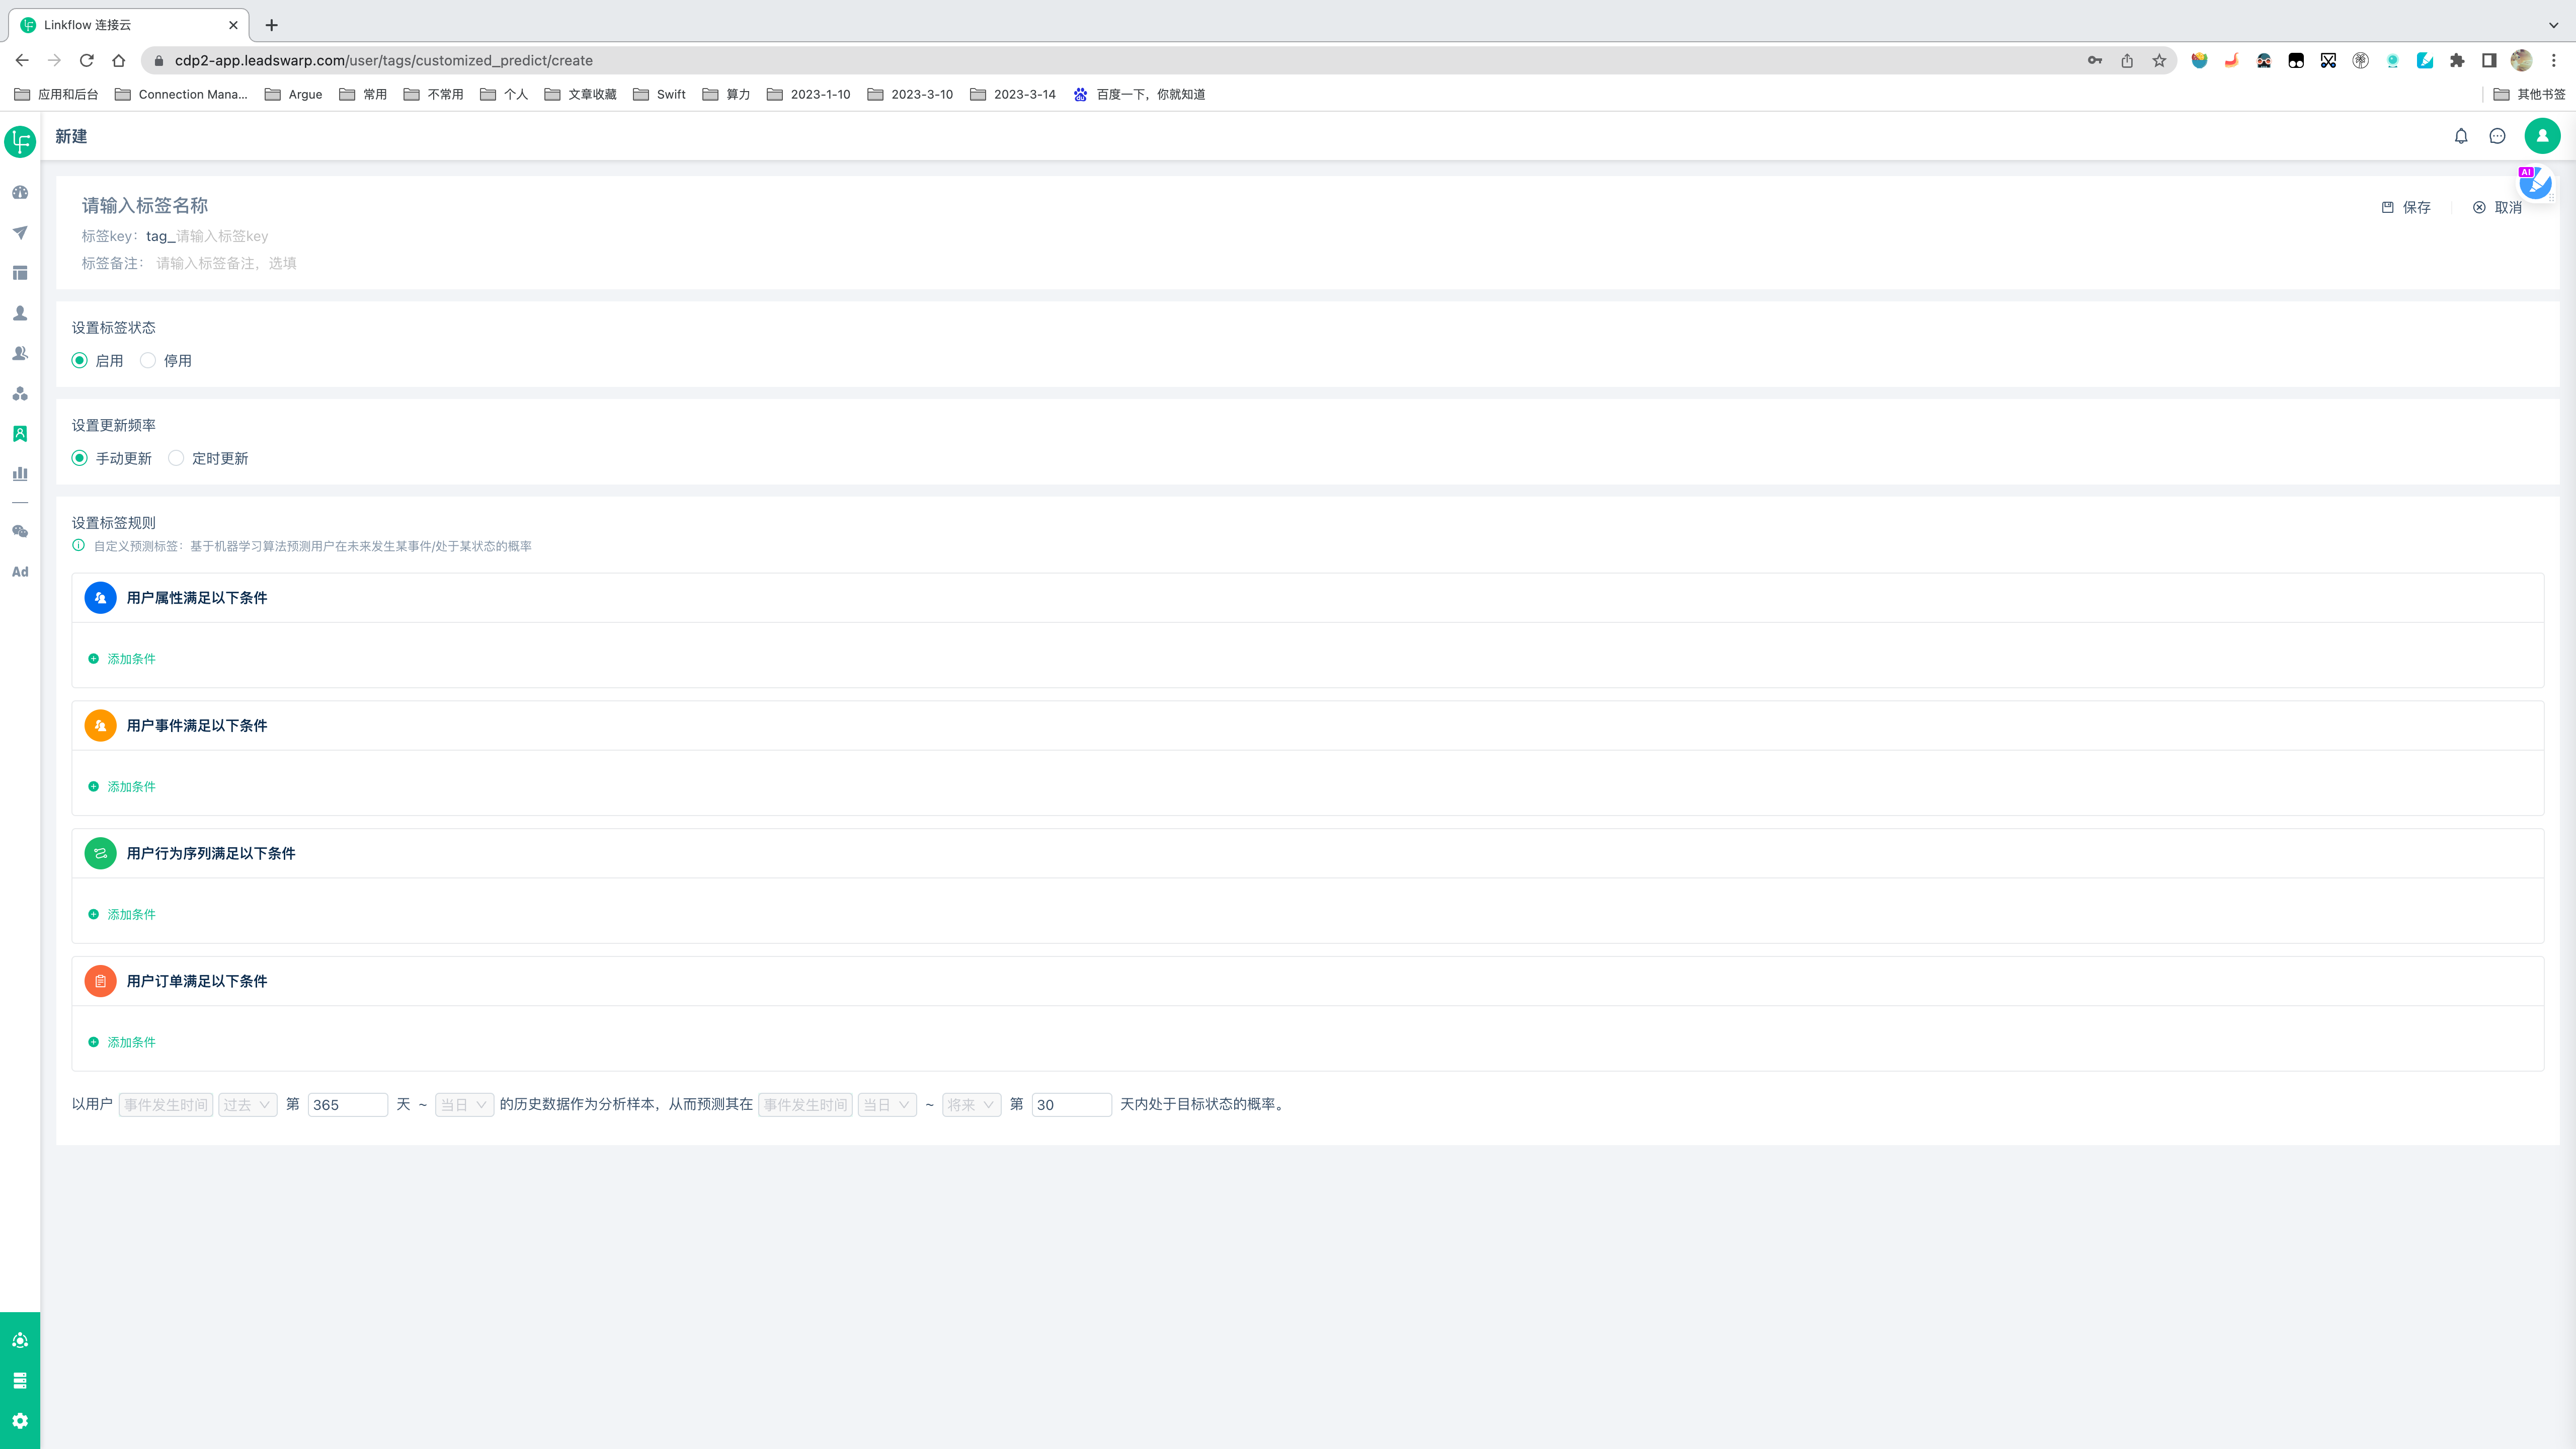This screenshot has width=2576, height=1449.
Task: Open the 百度一下，你就知道 bookmark
Action: pos(1139,94)
